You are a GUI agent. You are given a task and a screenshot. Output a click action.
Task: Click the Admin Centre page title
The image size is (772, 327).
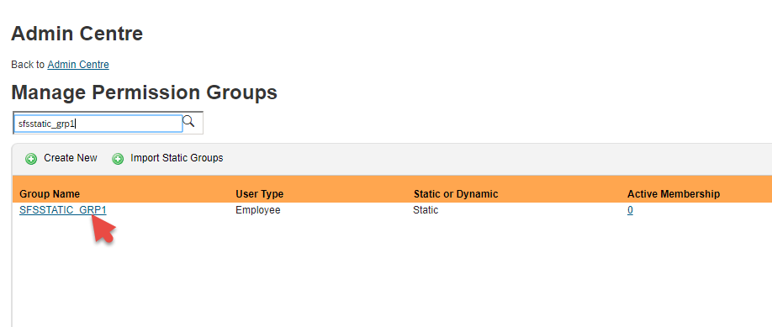pyautogui.click(x=77, y=34)
